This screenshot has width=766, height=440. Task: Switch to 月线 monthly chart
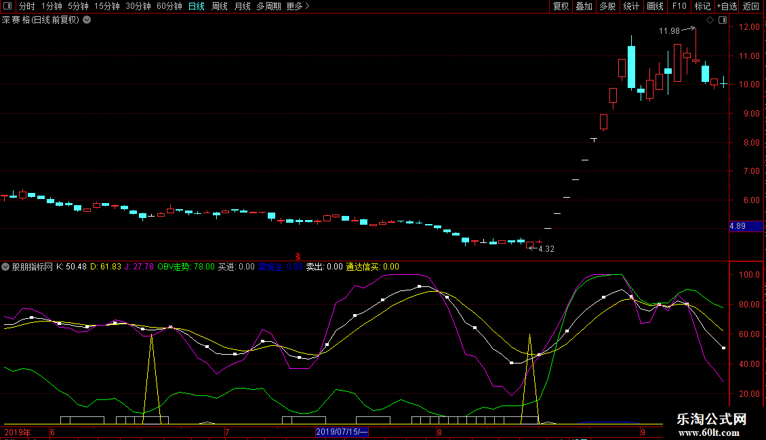tap(242, 6)
